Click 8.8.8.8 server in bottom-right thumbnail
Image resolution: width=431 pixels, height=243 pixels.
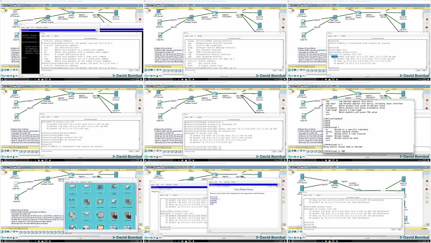(x=403, y=179)
